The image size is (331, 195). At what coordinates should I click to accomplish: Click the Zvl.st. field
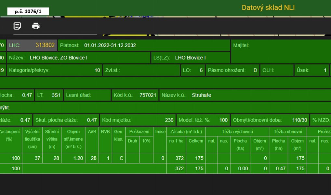(x=141, y=70)
